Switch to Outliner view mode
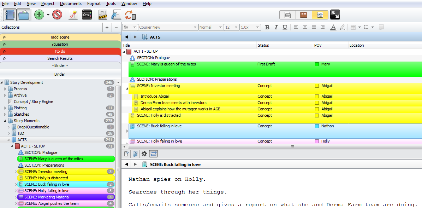The height and width of the screenshot is (208, 422). [x=320, y=15]
